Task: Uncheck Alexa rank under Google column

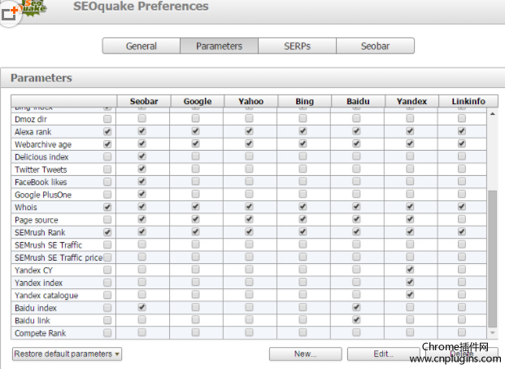Action: tap(195, 131)
